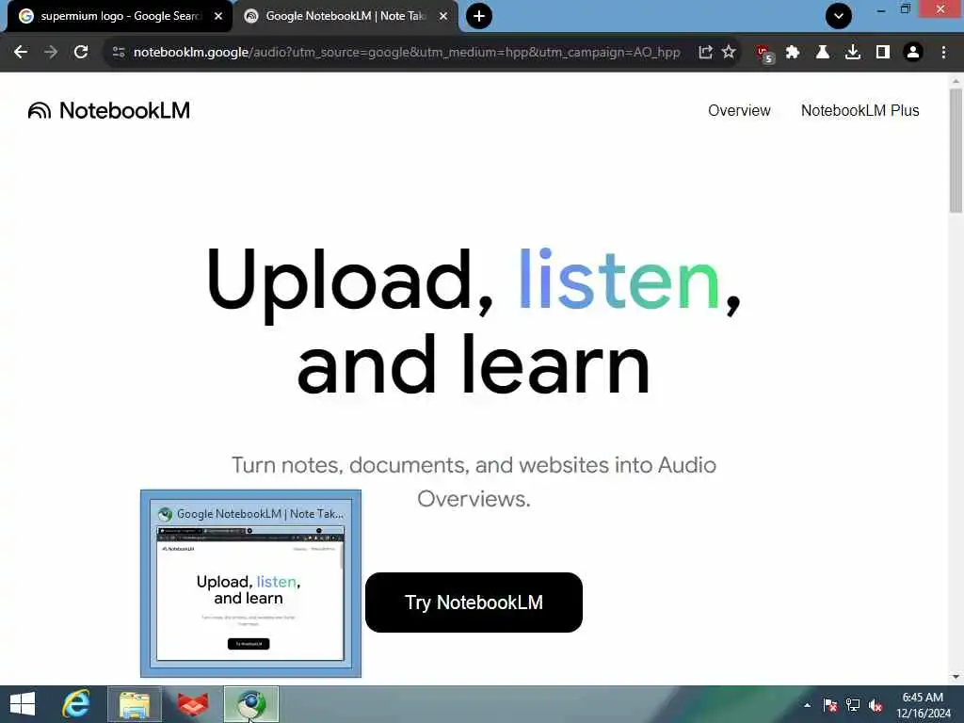Open the extensions puzzle icon
The width and height of the screenshot is (964, 723).
pyautogui.click(x=793, y=53)
